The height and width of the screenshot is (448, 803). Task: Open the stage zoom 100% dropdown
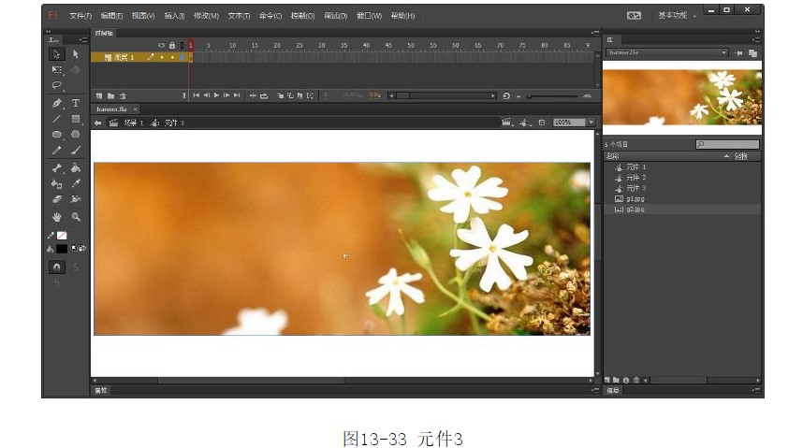tap(591, 123)
